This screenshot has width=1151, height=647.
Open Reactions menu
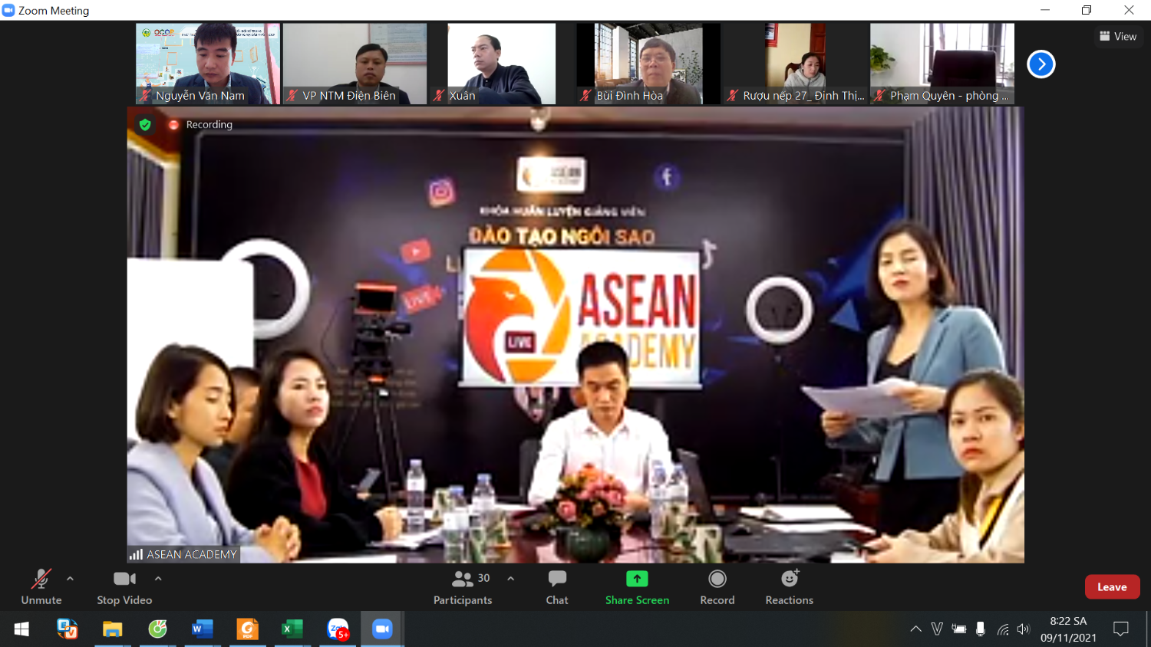point(790,587)
